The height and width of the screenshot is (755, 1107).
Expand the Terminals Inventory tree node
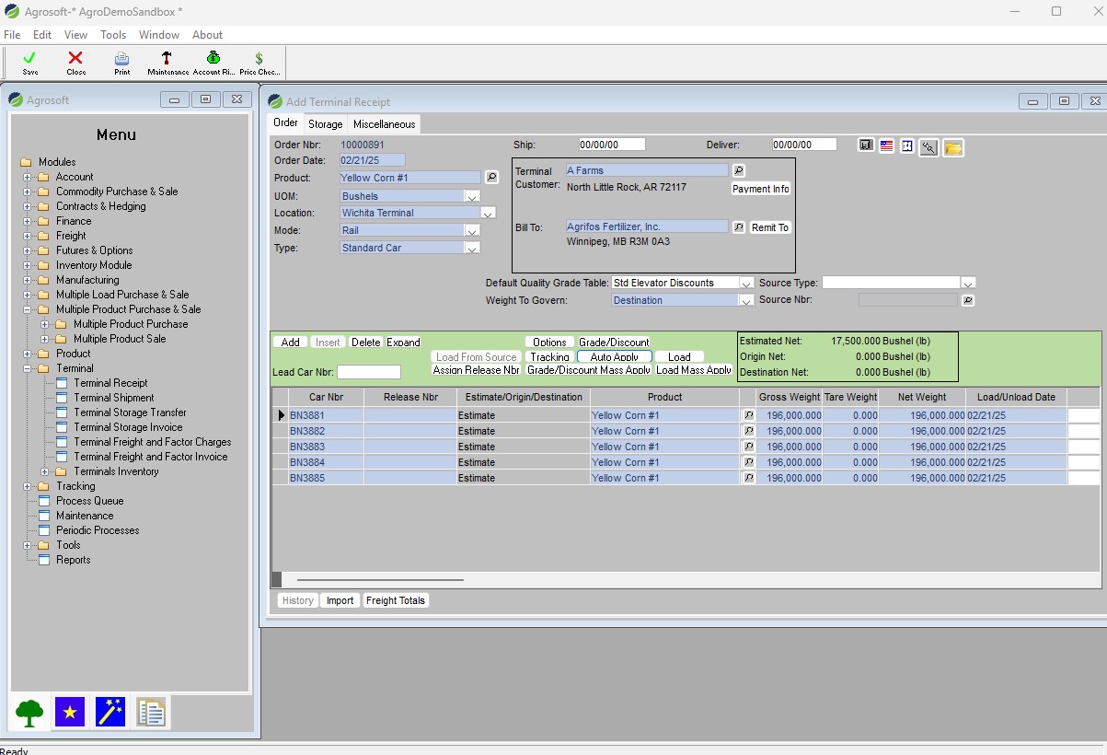[44, 471]
